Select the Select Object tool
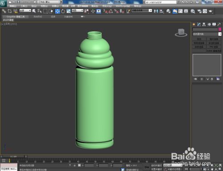 coord(34,11)
